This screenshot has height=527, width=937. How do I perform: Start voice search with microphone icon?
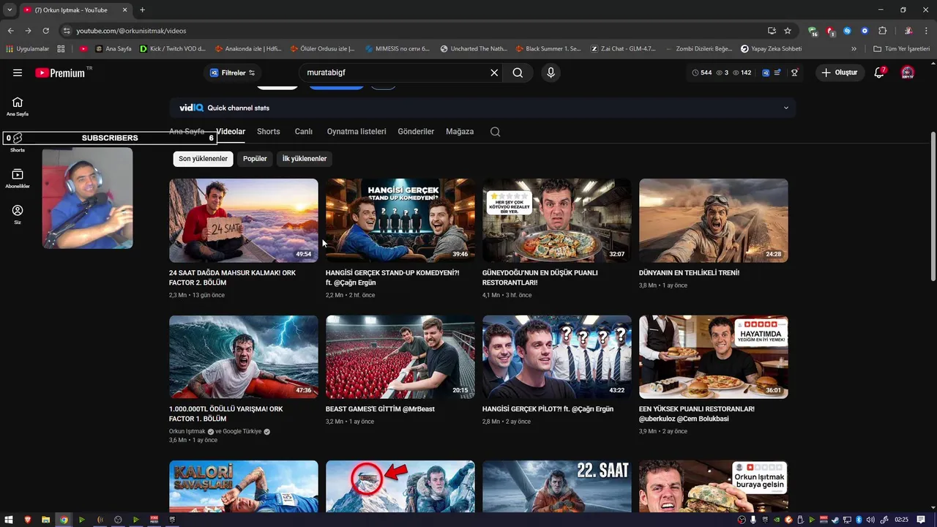[x=550, y=72]
